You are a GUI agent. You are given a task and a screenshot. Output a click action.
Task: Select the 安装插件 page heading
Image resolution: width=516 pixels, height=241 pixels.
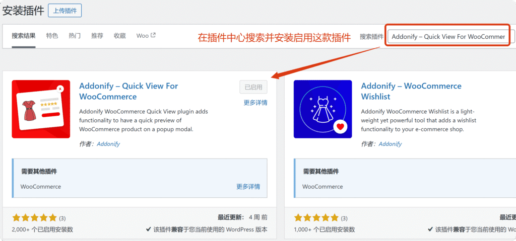point(23,11)
